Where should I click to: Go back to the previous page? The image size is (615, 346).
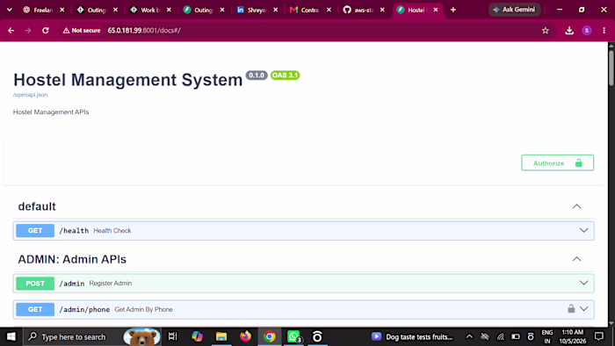pos(11,30)
